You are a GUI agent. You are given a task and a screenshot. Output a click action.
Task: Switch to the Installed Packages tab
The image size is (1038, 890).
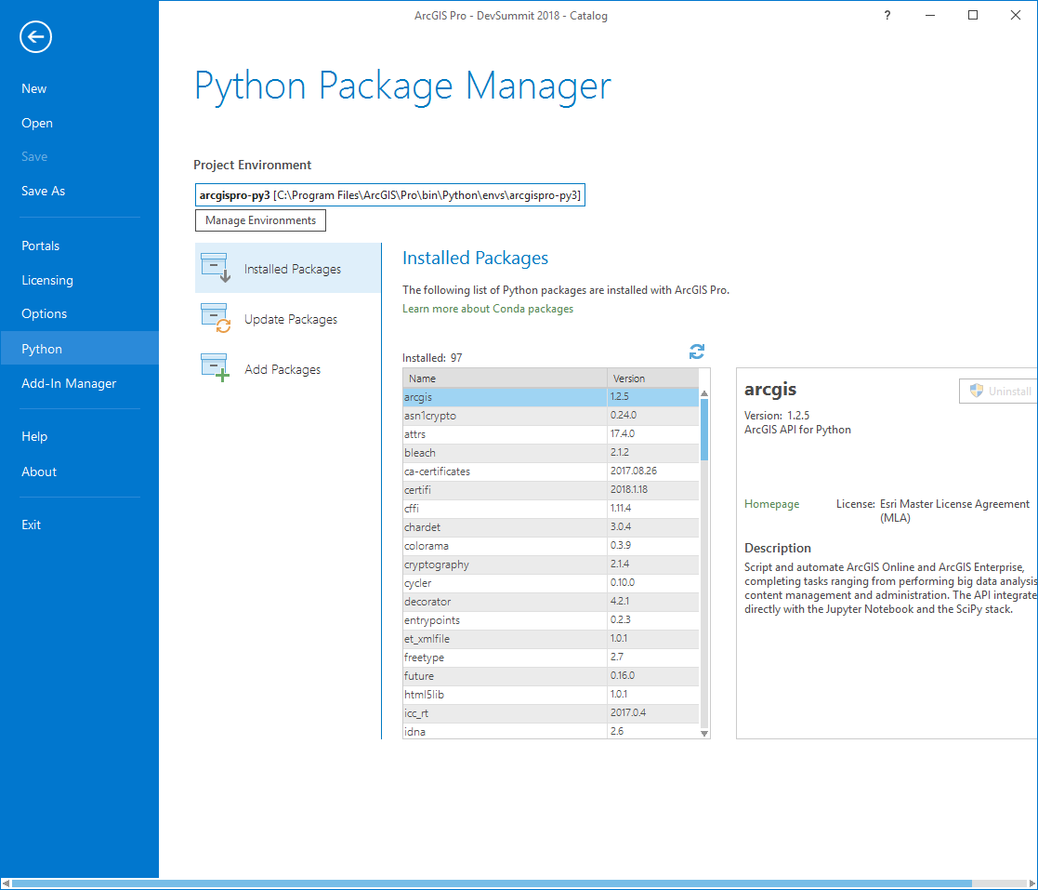coord(288,269)
